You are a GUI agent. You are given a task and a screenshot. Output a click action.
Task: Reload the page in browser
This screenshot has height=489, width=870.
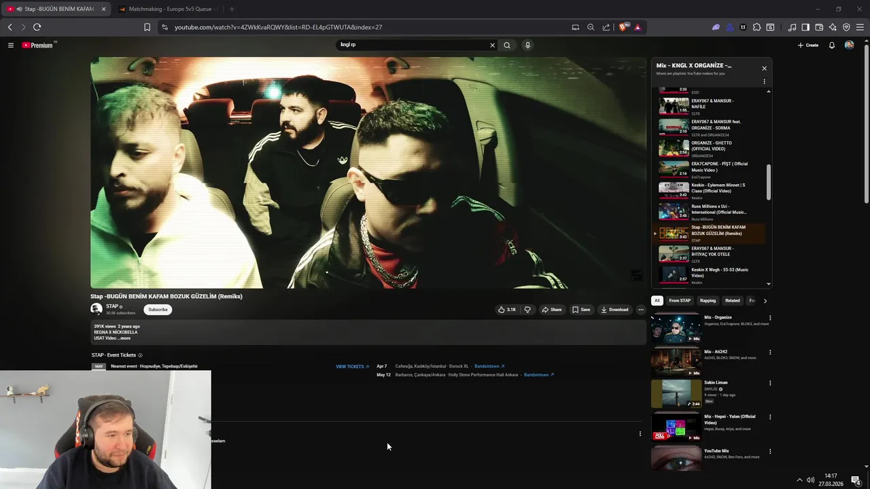coord(37,27)
